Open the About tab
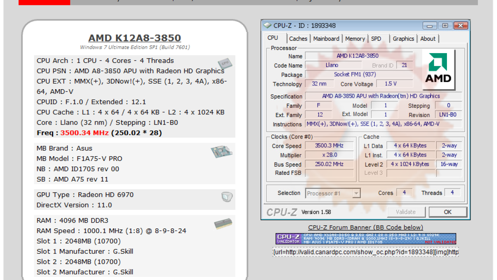The image size is (497, 280). [x=428, y=39]
